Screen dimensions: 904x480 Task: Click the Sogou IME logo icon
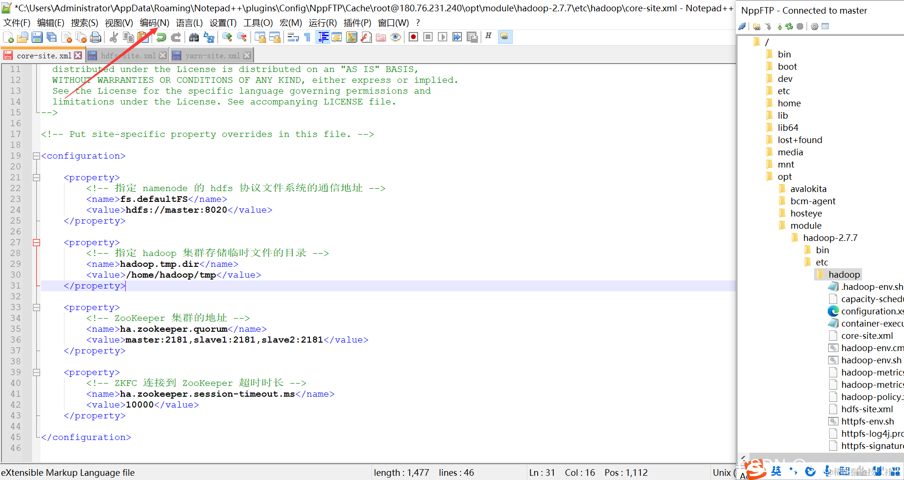click(x=756, y=470)
